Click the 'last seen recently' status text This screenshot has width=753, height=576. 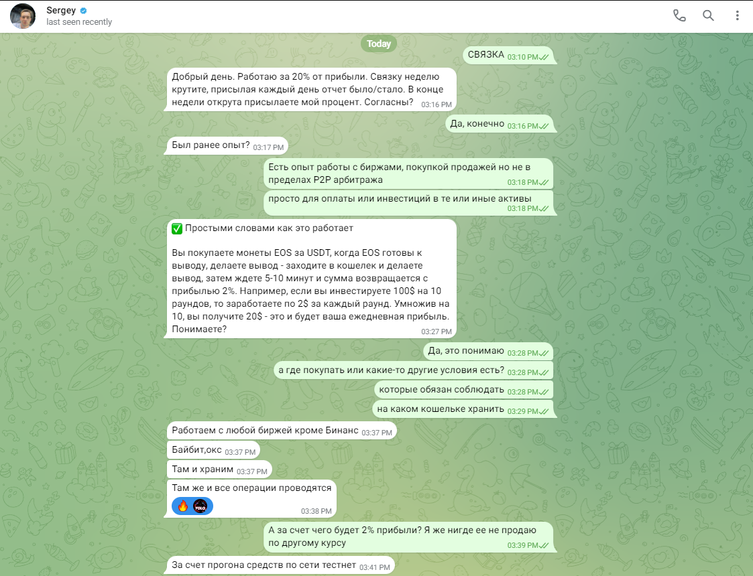[79, 22]
